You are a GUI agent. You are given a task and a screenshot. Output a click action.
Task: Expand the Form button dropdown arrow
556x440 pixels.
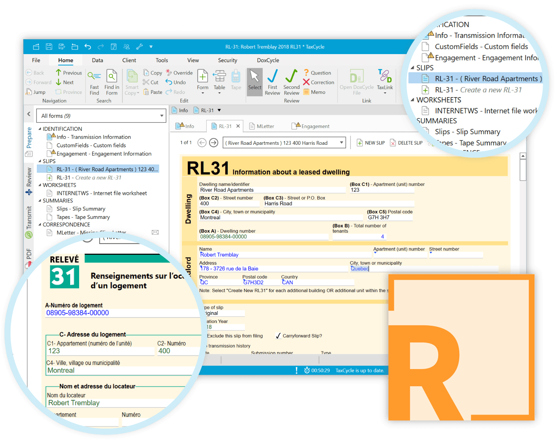[203, 93]
